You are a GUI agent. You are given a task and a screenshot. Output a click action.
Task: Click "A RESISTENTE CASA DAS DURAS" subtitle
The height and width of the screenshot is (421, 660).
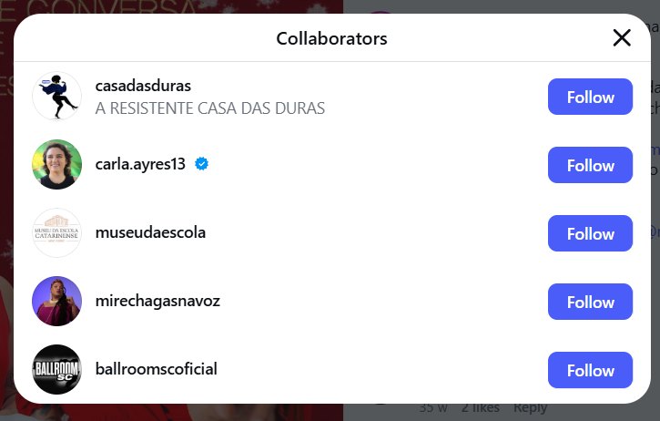[x=210, y=108]
